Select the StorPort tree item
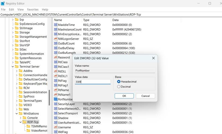Image resolution: width=222 pixels, height=134 pixels. (x=25, y=41)
